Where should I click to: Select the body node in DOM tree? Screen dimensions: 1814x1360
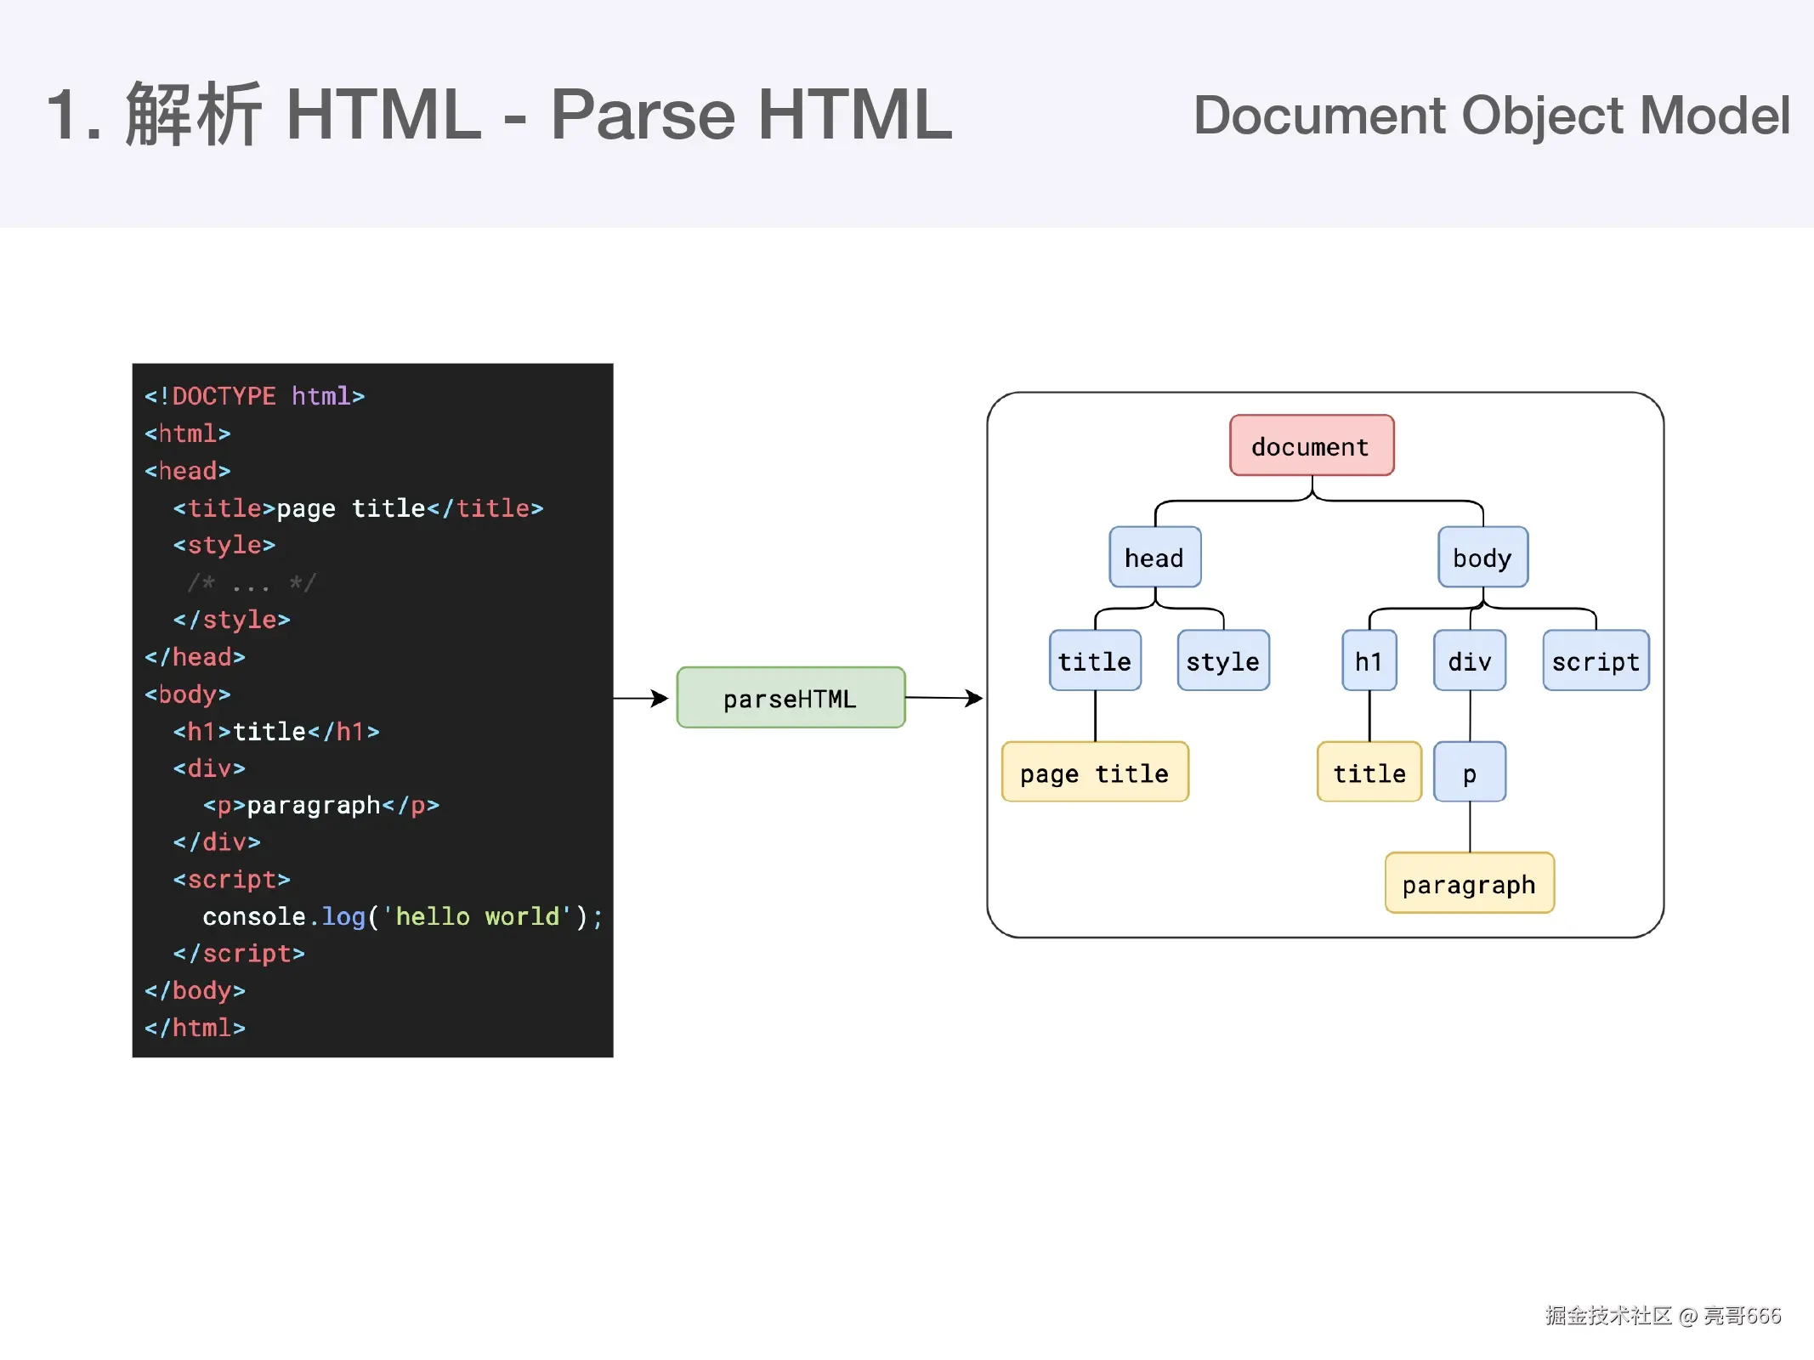(x=1482, y=558)
